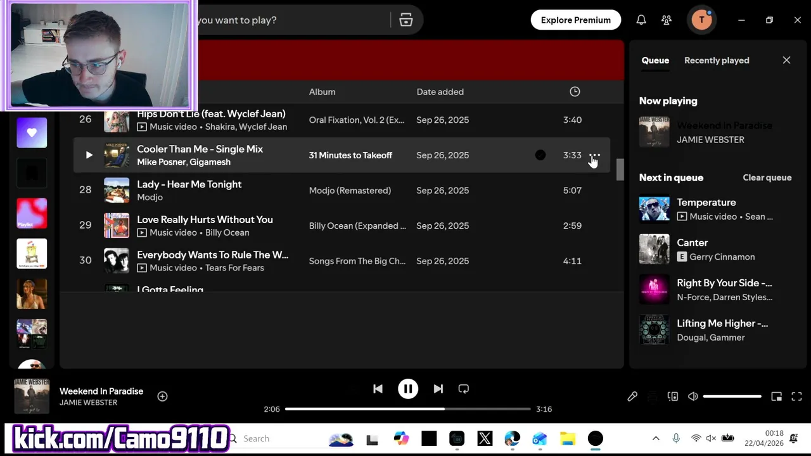Screen dimensions: 811x456
Task: Open the Connect to a device icon
Action: [x=673, y=396]
